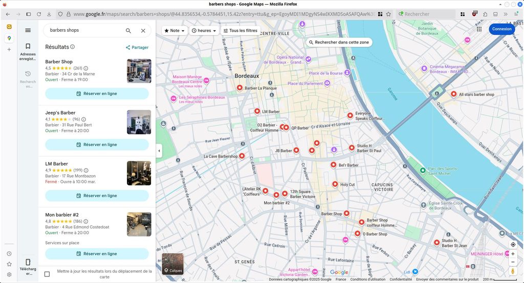
Task: Open the Google Maps hamburger menu
Action: [28, 30]
